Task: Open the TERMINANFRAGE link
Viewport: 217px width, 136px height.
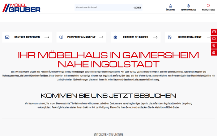Action: (x=188, y=9)
